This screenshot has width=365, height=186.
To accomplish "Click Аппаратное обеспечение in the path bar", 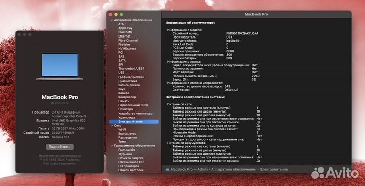I will pyautogui.click(x=233, y=169).
